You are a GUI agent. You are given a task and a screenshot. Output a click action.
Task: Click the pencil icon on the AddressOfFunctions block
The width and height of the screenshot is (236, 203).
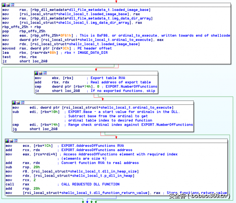tap(11, 141)
